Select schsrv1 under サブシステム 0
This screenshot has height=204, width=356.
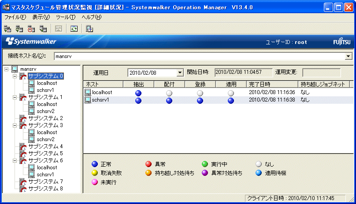pyautogui.click(x=45, y=90)
